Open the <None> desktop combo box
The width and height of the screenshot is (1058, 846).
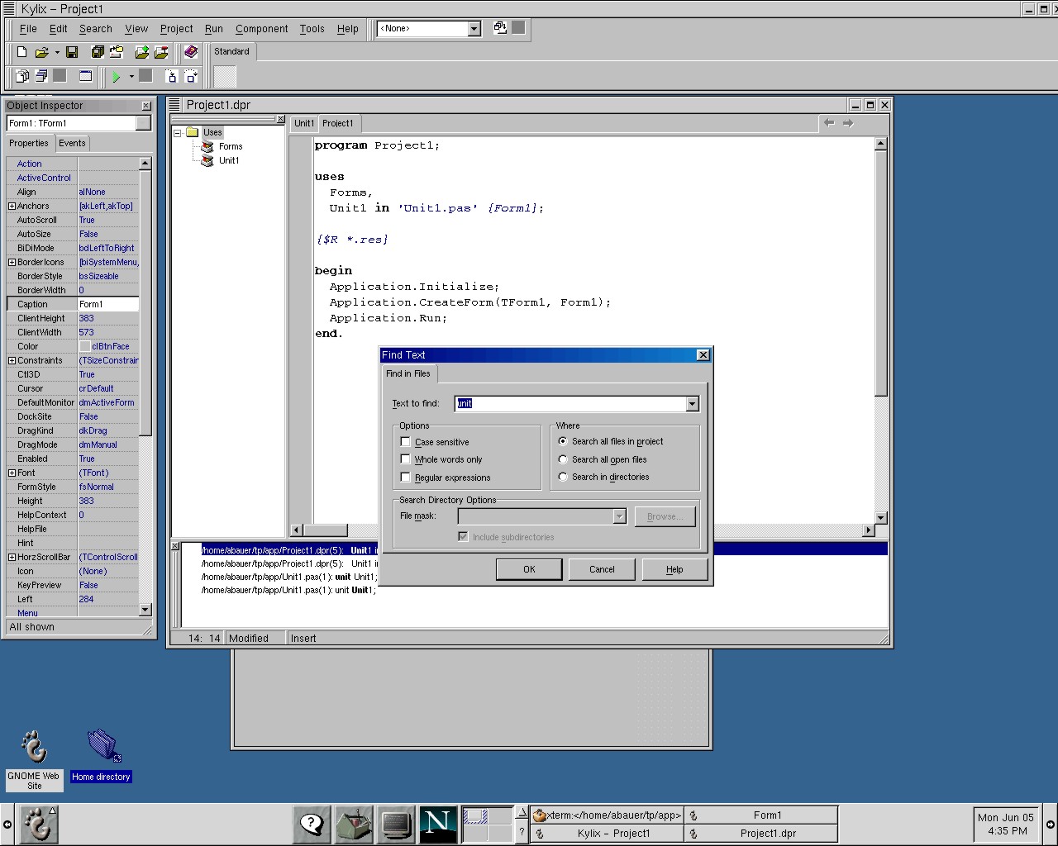[474, 29]
